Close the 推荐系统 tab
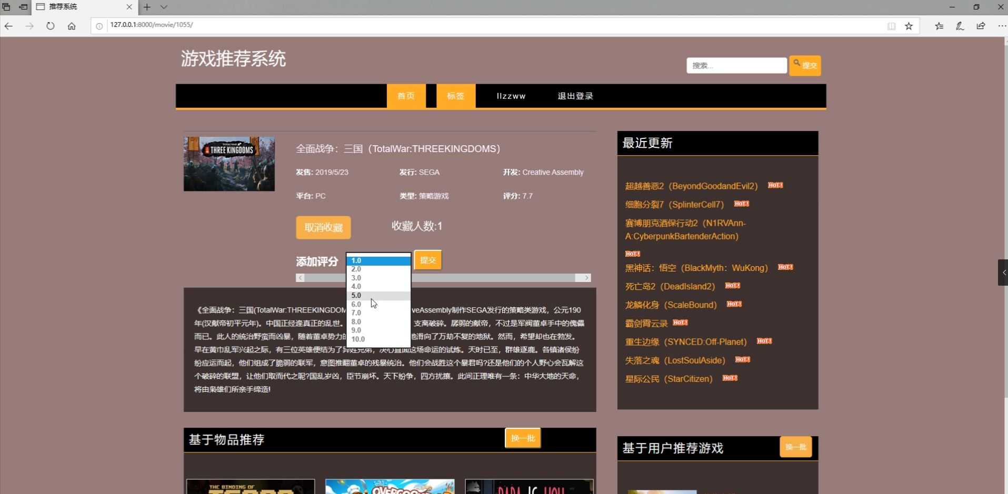Viewport: 1008px width, 494px height. click(129, 7)
